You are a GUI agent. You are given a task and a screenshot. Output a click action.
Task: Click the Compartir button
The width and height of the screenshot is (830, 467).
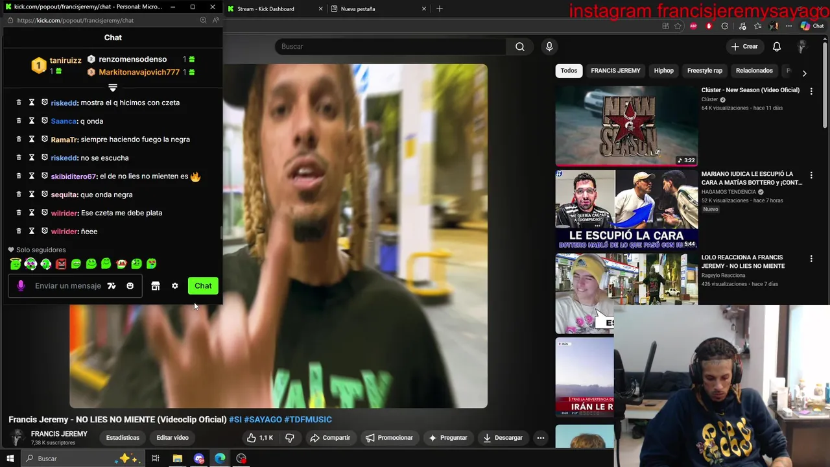click(x=330, y=438)
